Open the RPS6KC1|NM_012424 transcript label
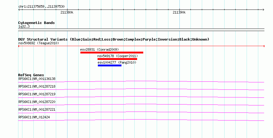The image size is (273, 138). tap(34, 117)
